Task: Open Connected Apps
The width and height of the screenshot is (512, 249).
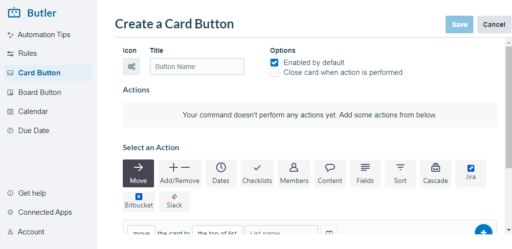Action: 45,212
